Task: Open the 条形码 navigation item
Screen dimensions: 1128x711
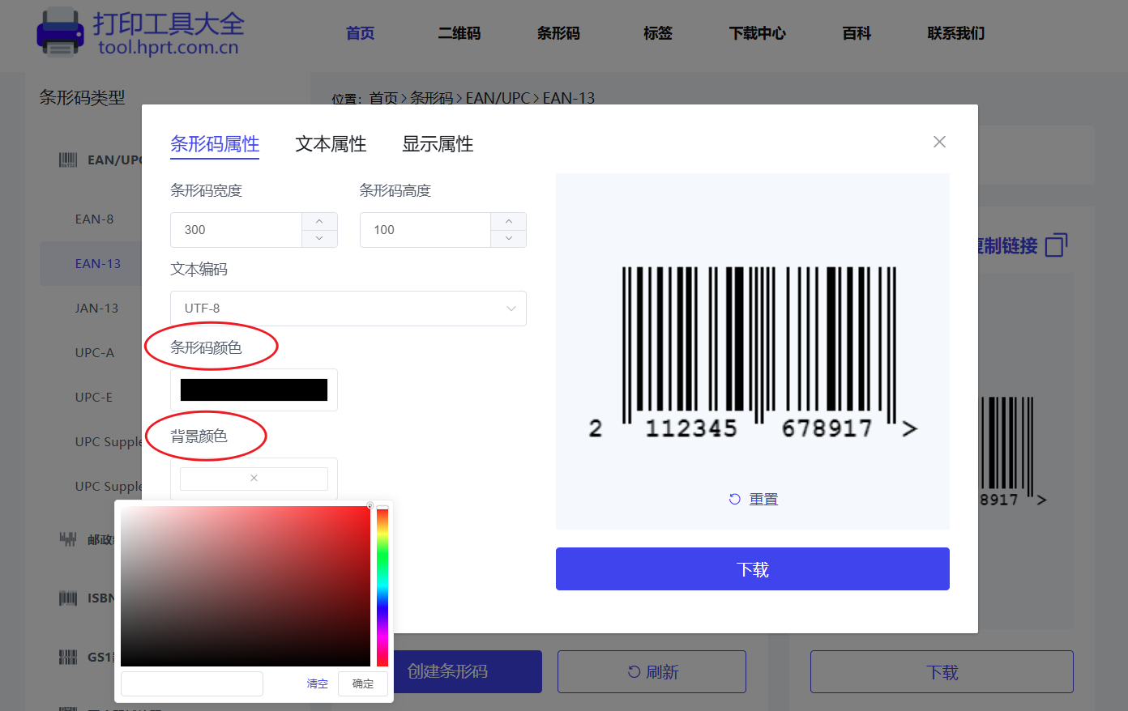Action: (x=558, y=33)
